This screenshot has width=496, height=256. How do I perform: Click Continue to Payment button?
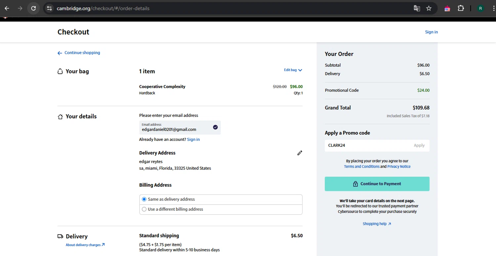tap(377, 184)
